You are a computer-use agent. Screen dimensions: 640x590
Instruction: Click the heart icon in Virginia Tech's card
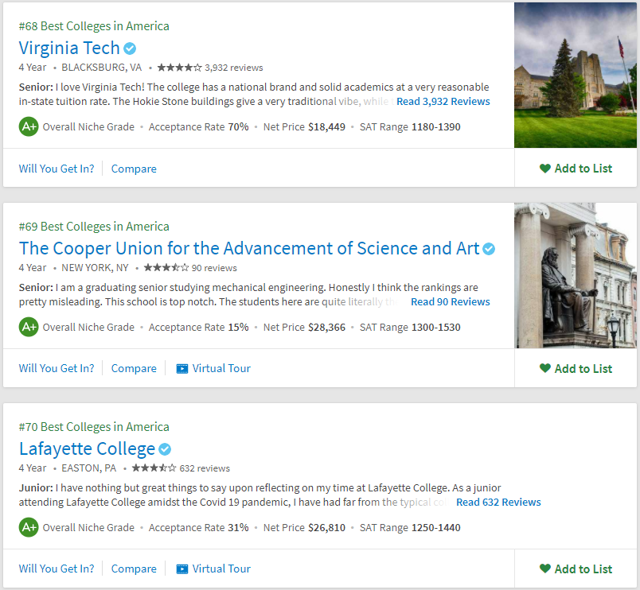(x=545, y=169)
